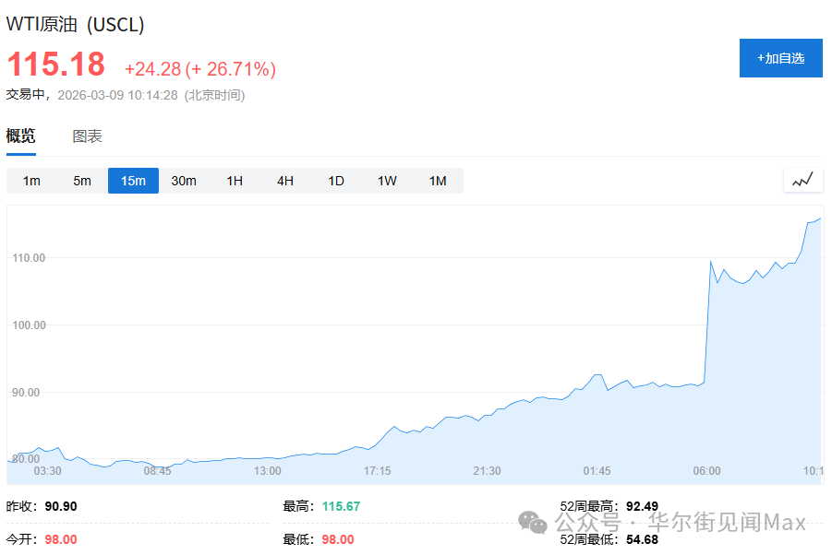Select the 1M monthly view
This screenshot has width=832, height=555.
(437, 181)
